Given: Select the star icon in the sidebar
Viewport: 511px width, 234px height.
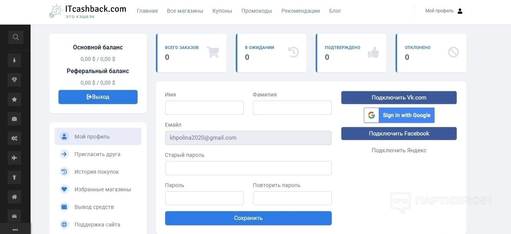Looking at the screenshot, I should 15,99.
